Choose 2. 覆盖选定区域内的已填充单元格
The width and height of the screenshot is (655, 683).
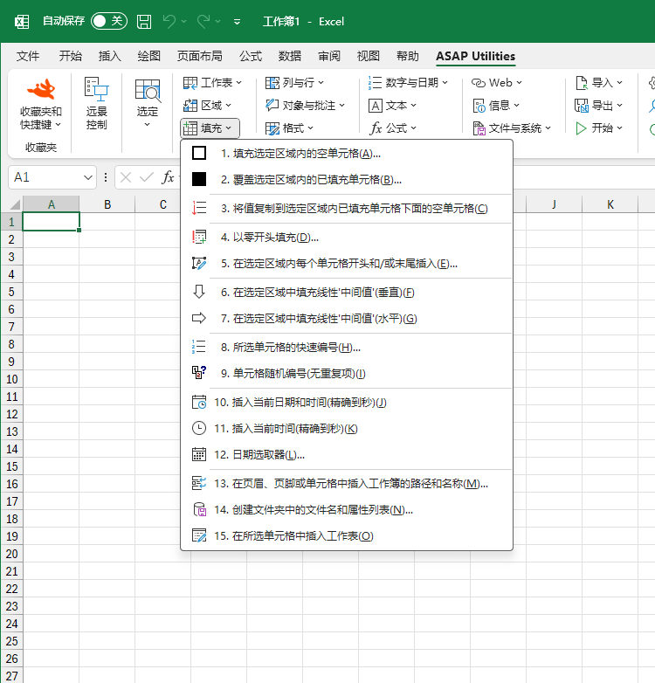click(x=347, y=179)
